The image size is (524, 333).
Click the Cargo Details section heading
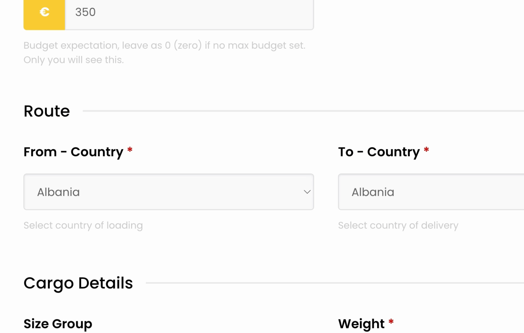[78, 283]
